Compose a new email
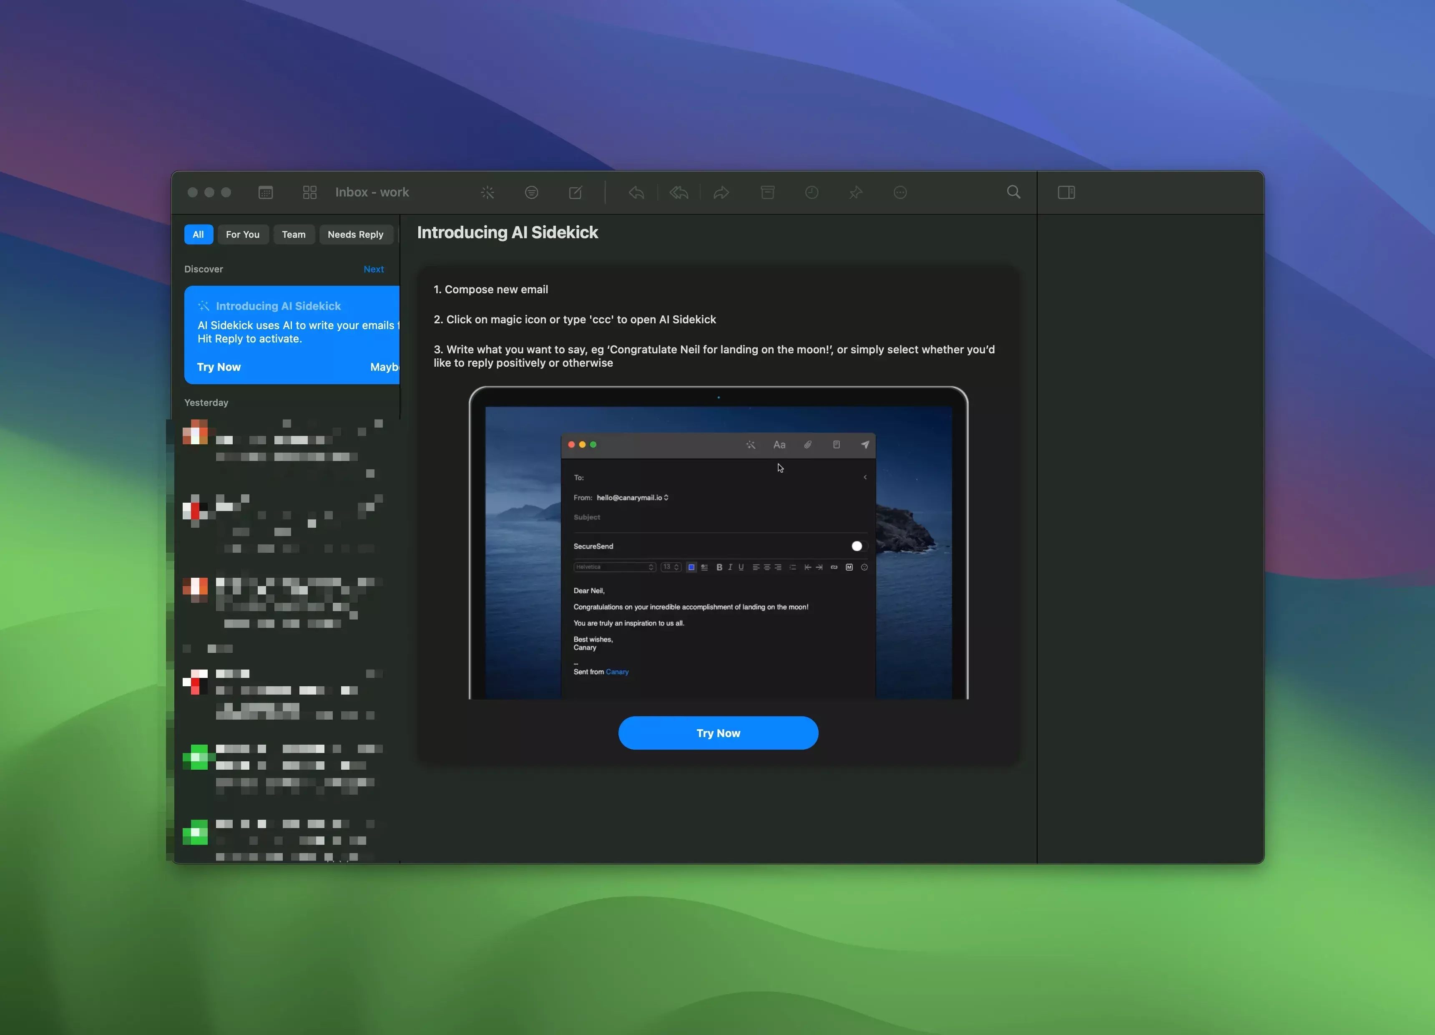1435x1035 pixels. (x=576, y=192)
